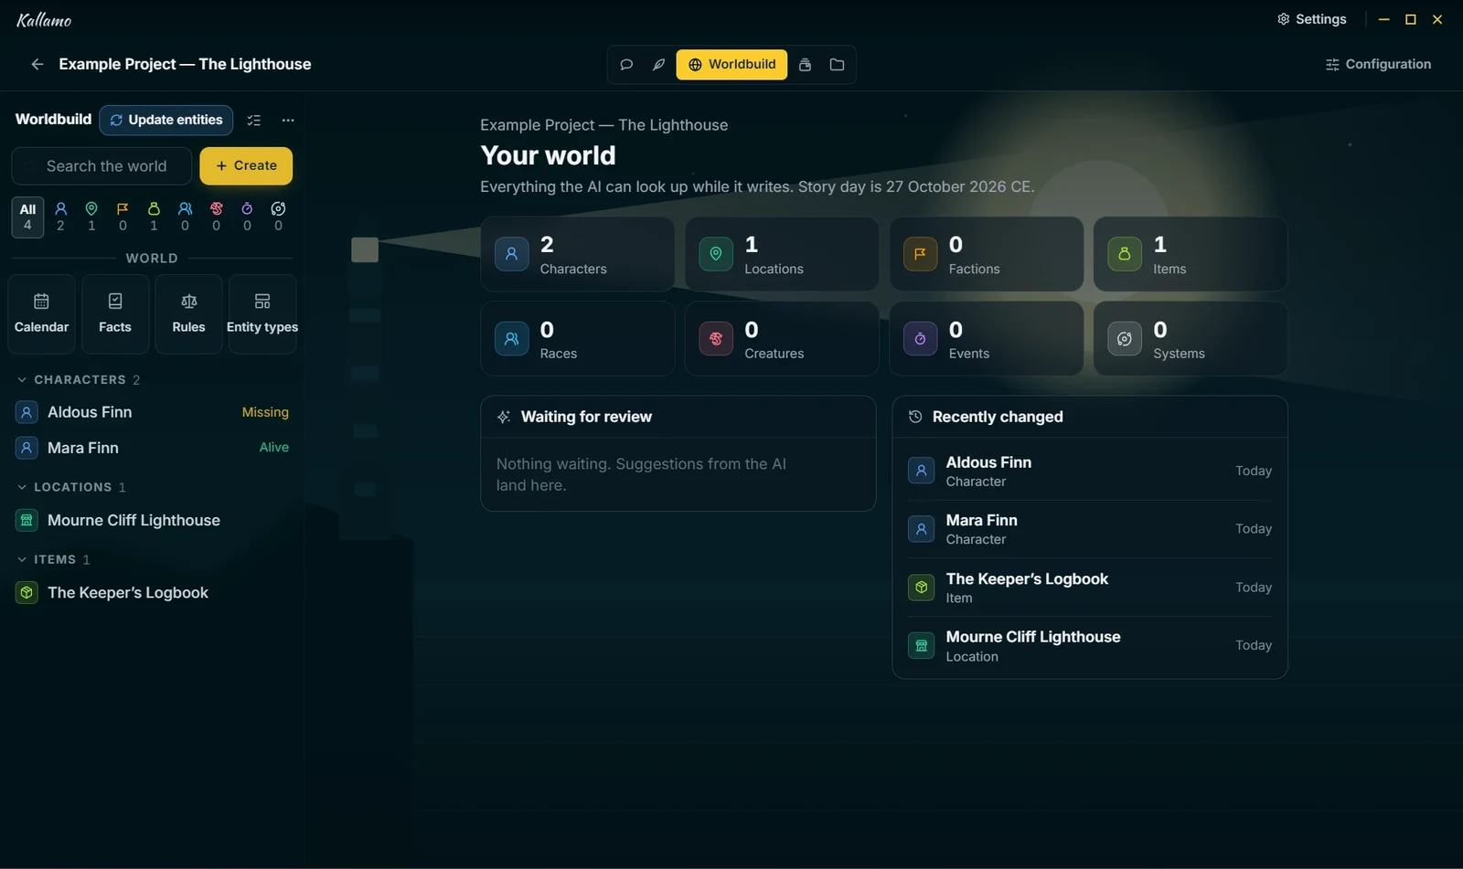Screen dimensions: 1463x869
Task: Open Settings in the title bar
Action: click(x=1312, y=19)
